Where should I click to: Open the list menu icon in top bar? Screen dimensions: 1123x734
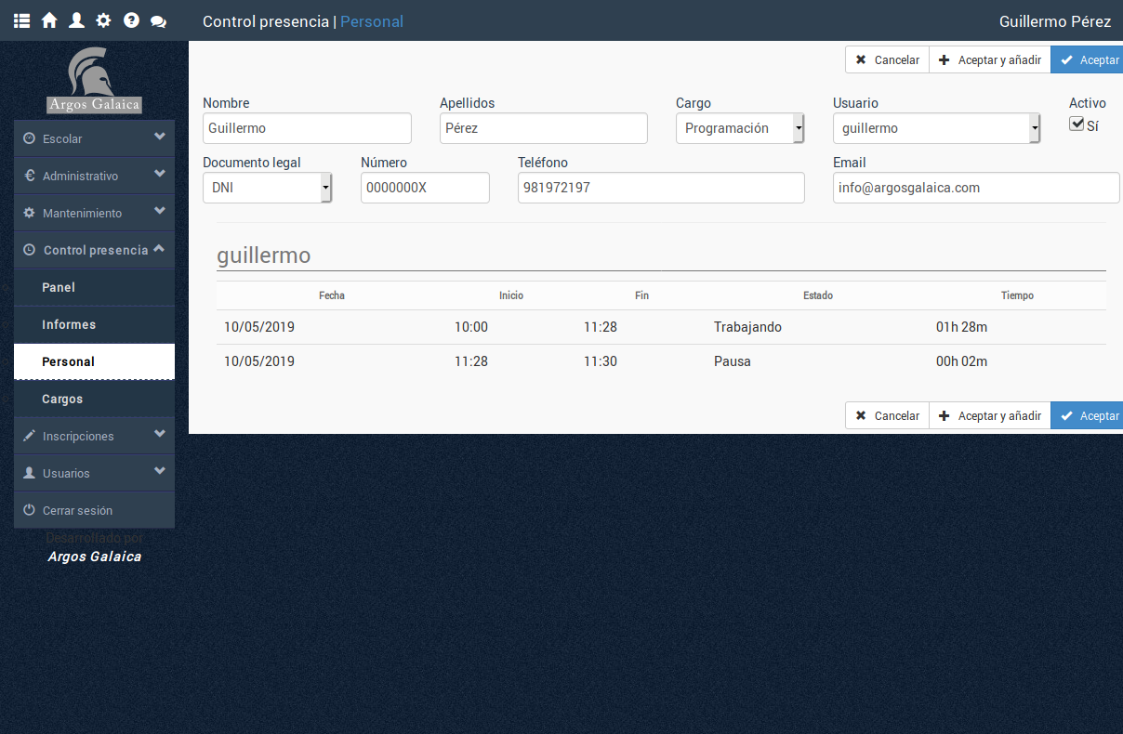pyautogui.click(x=21, y=20)
